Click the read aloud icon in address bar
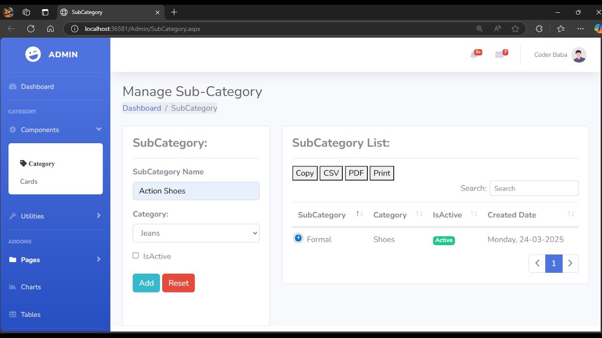This screenshot has width=602, height=338. coord(497,29)
